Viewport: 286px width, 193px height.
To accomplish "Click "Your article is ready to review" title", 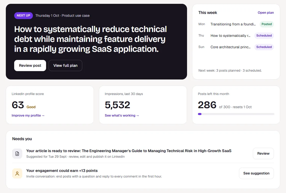I will tap(129, 151).
